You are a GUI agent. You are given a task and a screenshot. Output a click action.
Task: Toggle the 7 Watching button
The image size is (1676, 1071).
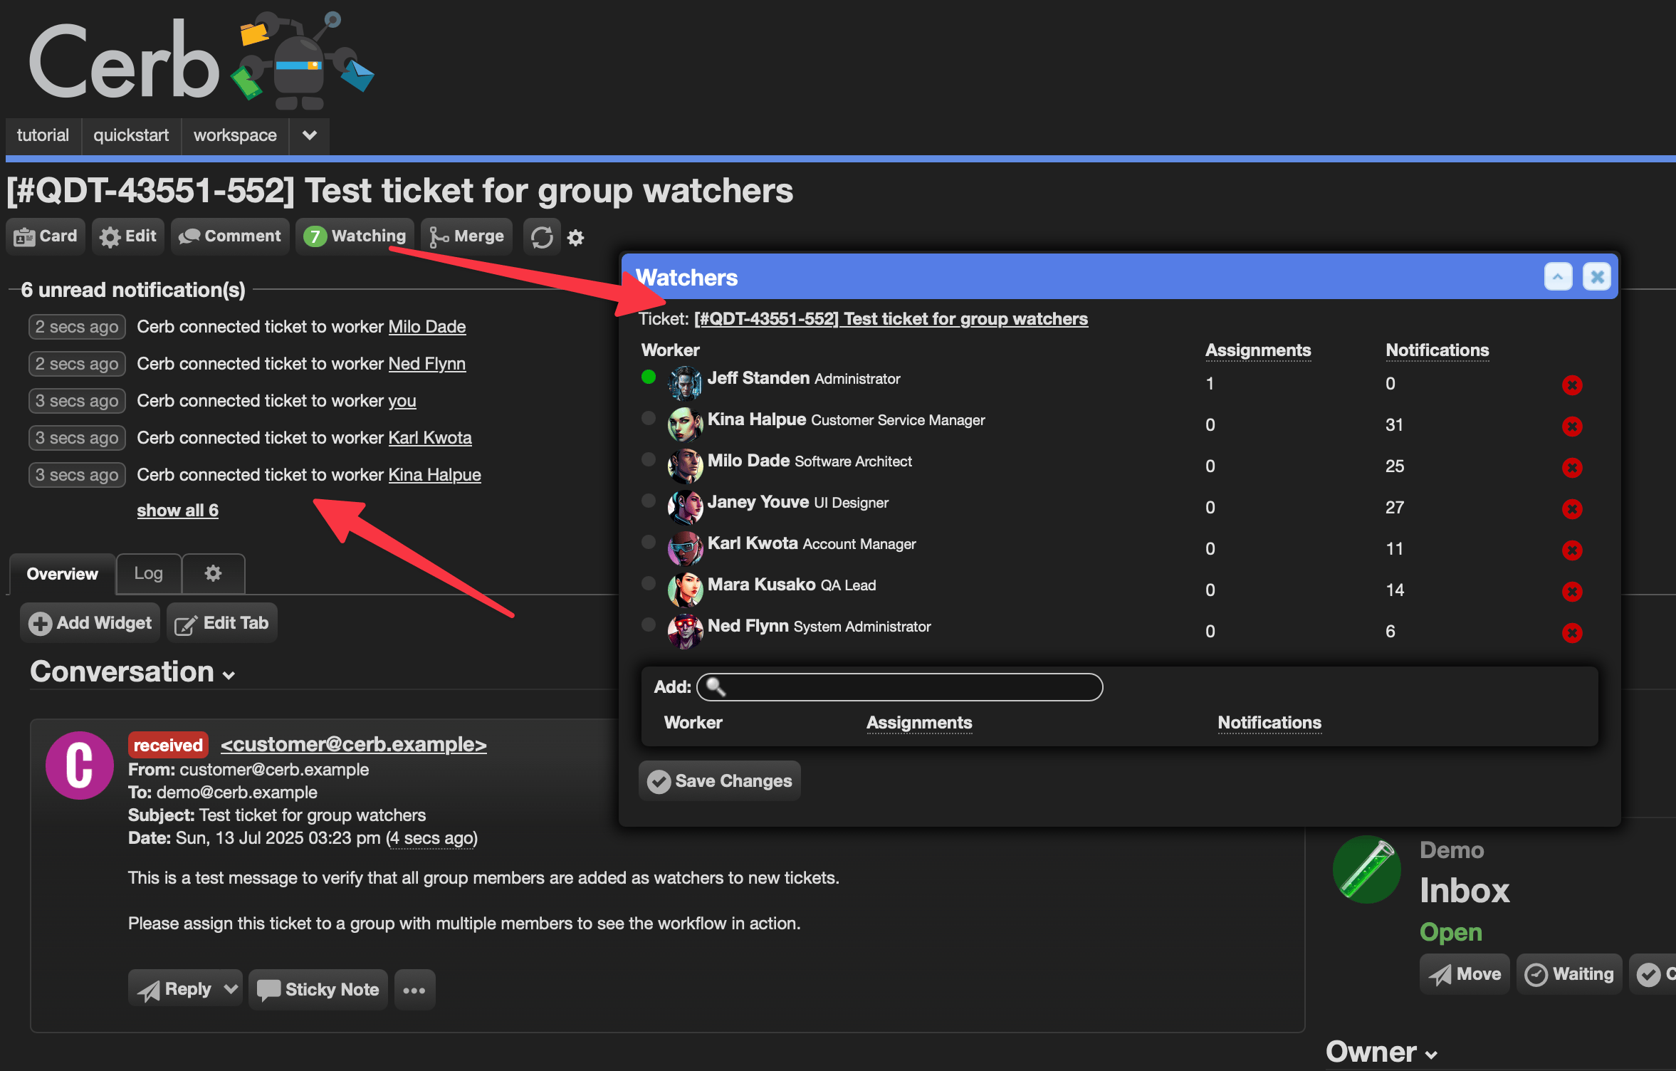(x=355, y=236)
